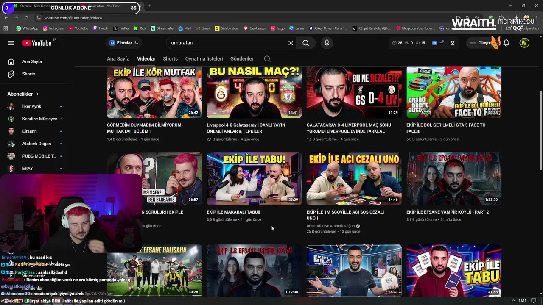The width and height of the screenshot is (543, 305).
Task: Open Ana Sayfa in the sidebar
Action: coord(32,61)
